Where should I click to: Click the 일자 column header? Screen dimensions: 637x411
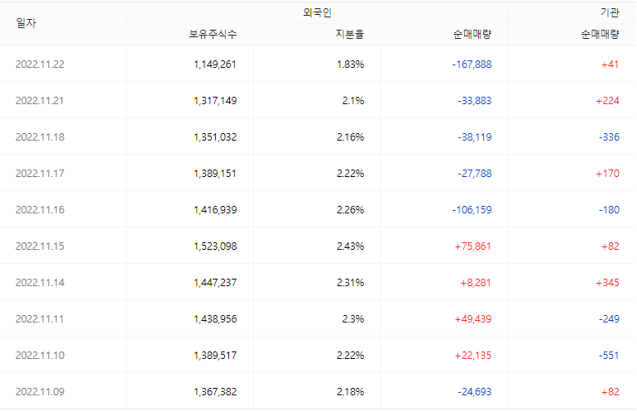[x=26, y=23]
